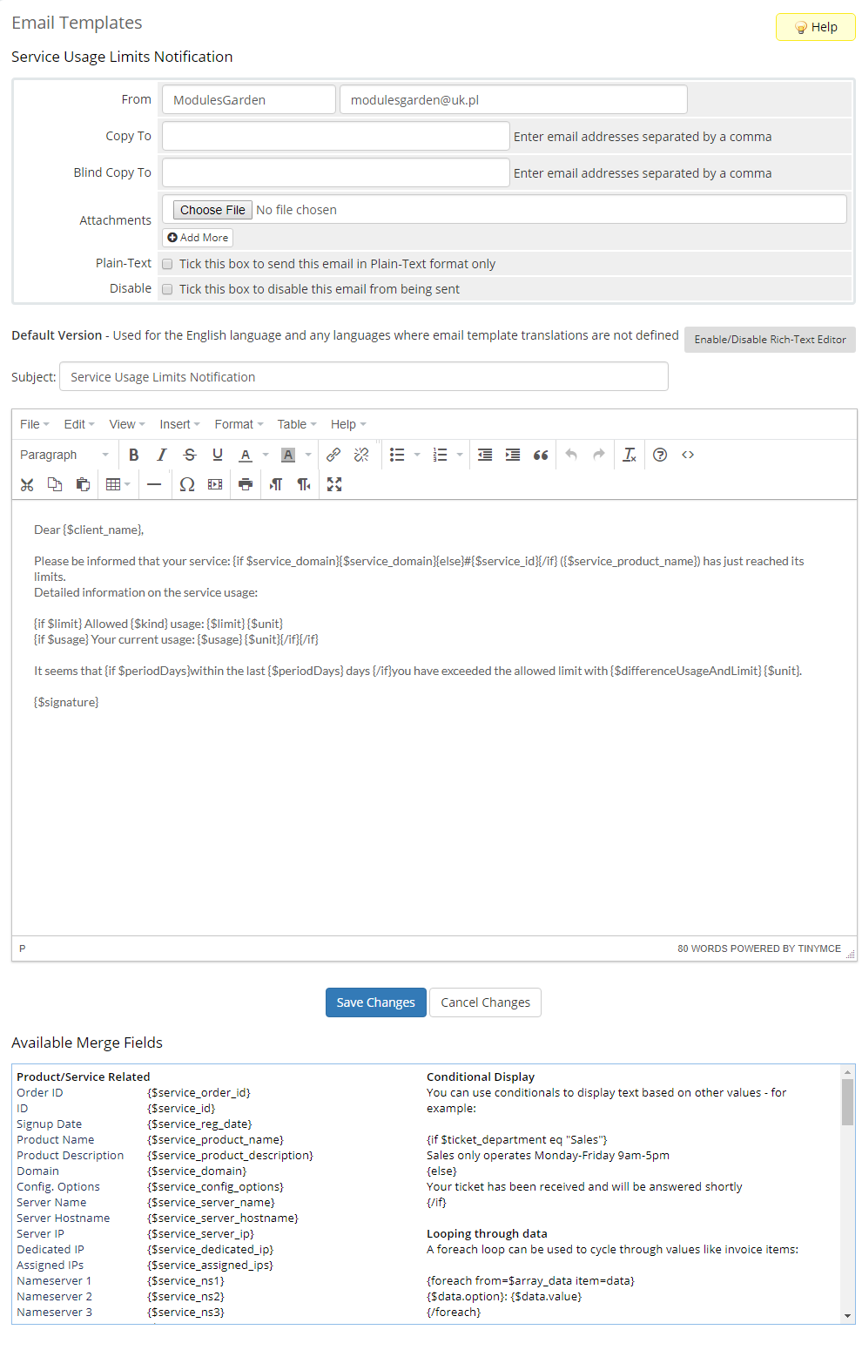Screen dimensions: 862x1350
Task: Click Save Changes
Action: click(376, 1002)
